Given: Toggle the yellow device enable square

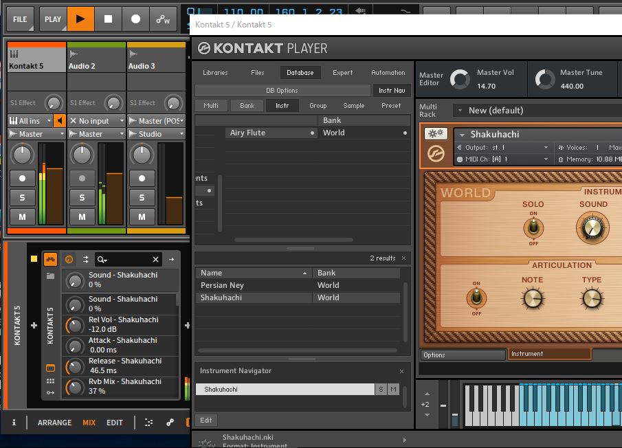Looking at the screenshot, I should (x=34, y=259).
